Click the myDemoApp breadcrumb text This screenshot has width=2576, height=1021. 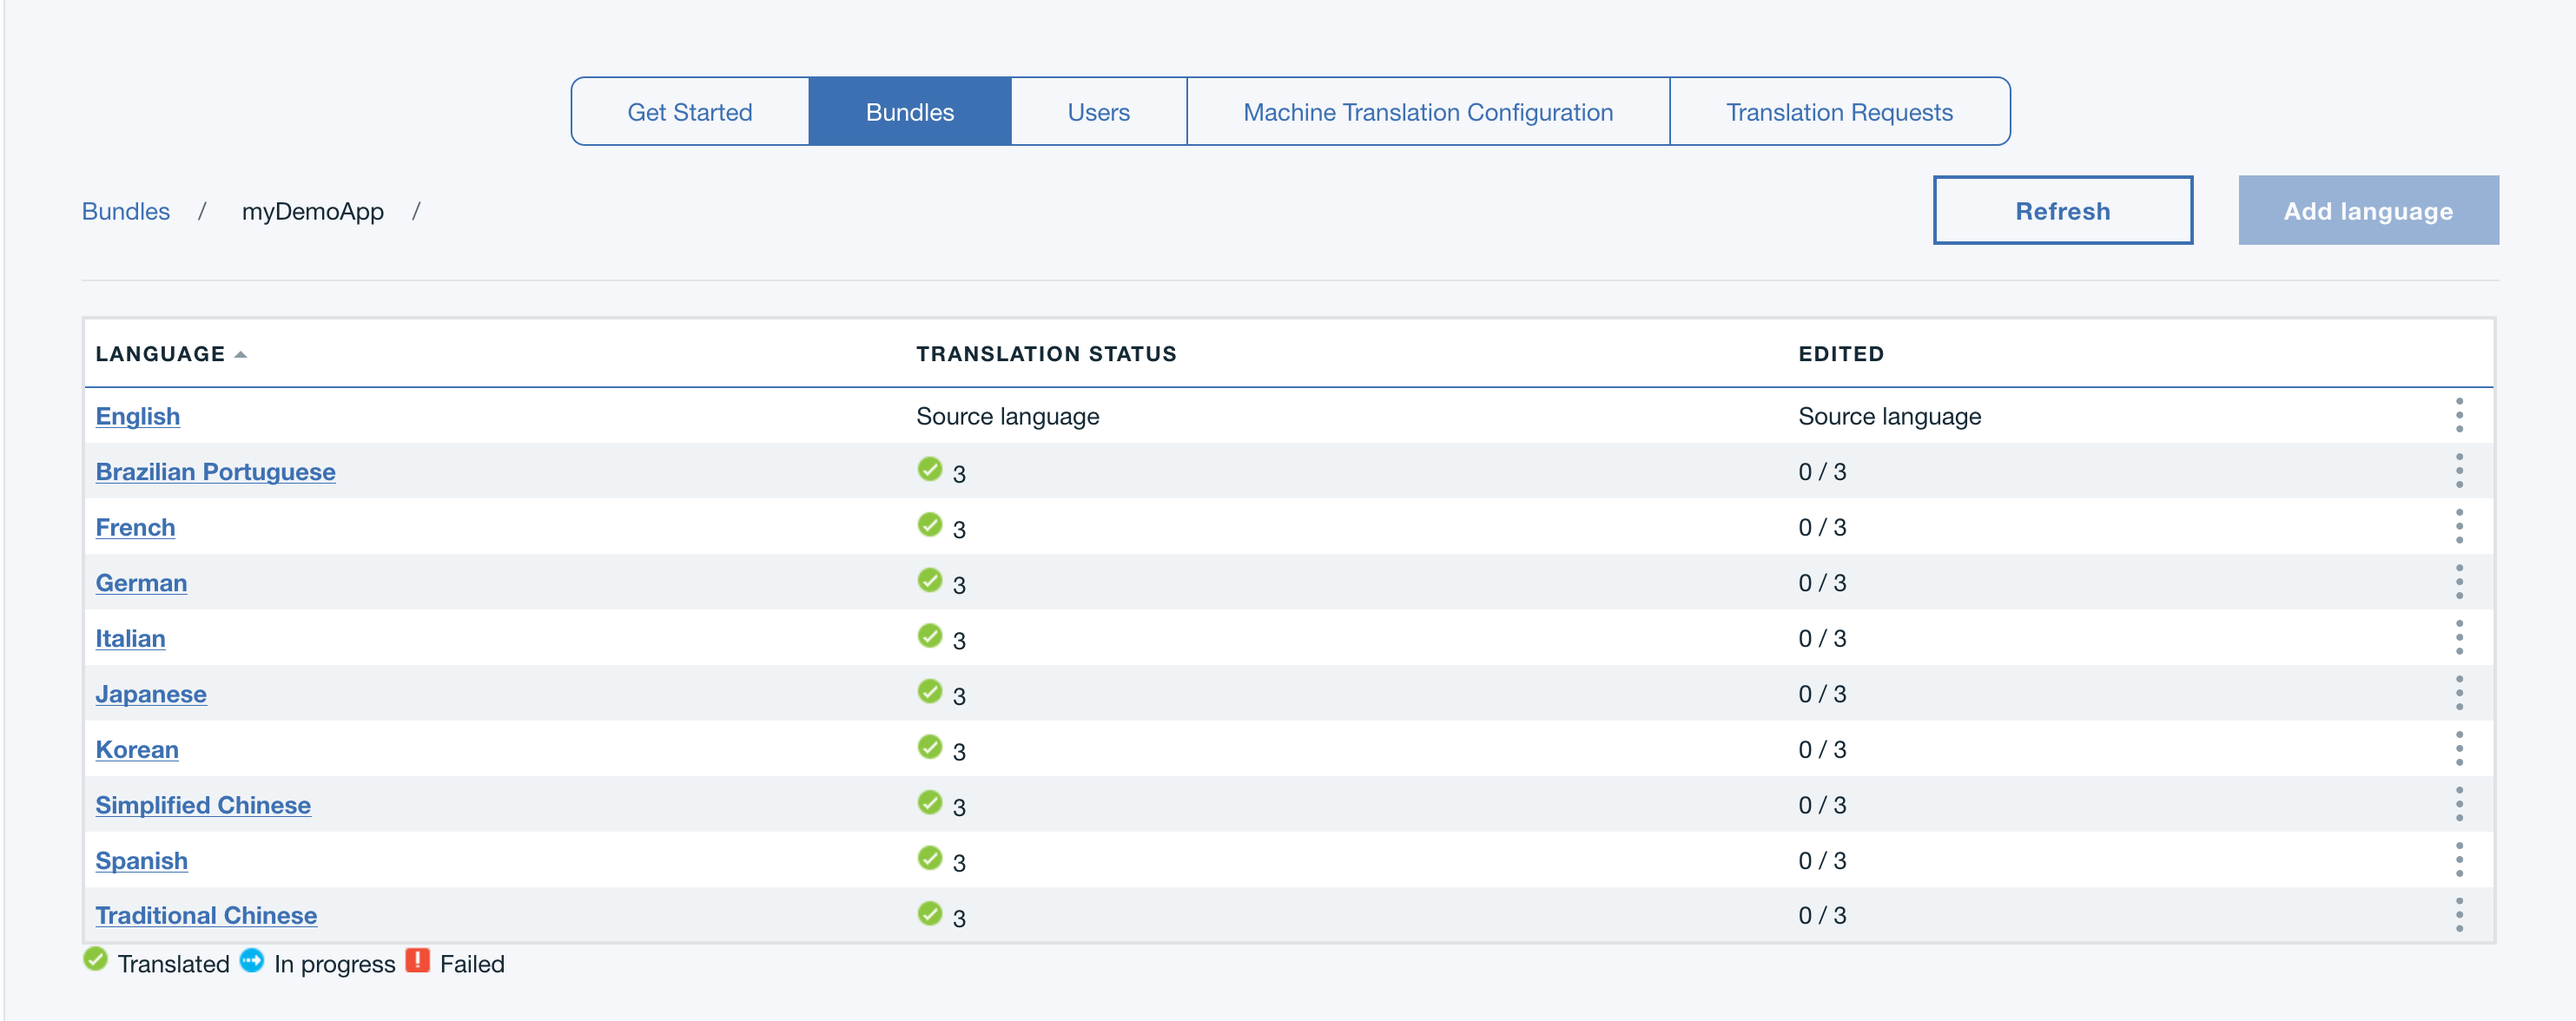[313, 211]
